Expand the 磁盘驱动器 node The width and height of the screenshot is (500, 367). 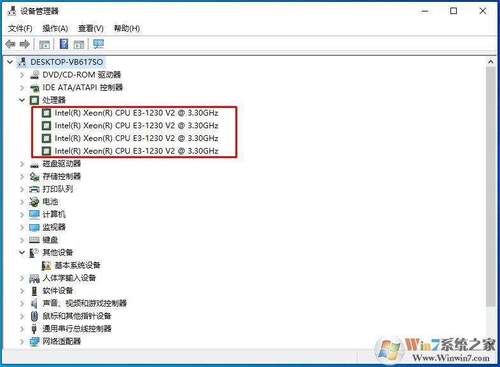point(22,164)
